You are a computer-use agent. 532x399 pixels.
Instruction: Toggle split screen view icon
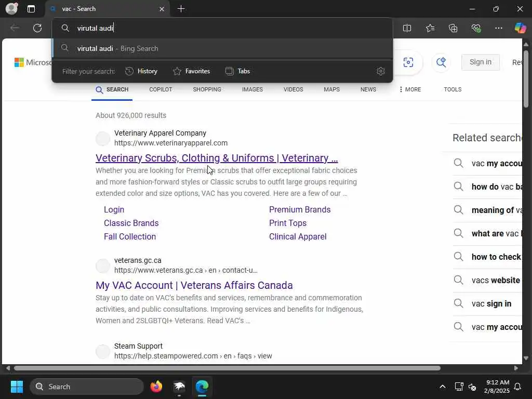(x=407, y=28)
